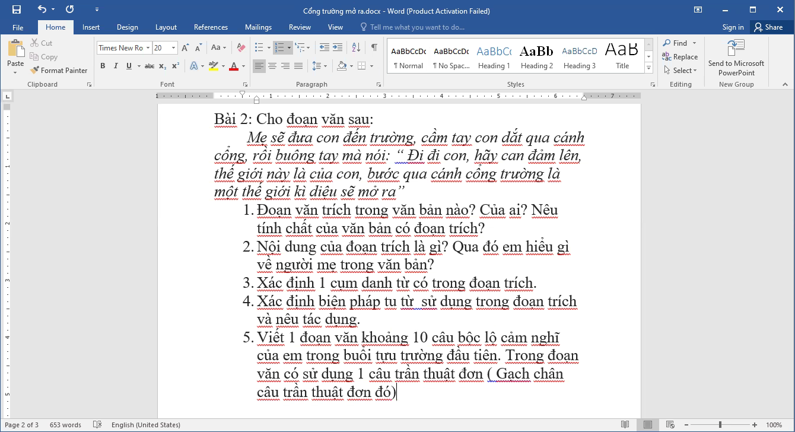
Task: Open line spacing options
Action: click(x=319, y=66)
